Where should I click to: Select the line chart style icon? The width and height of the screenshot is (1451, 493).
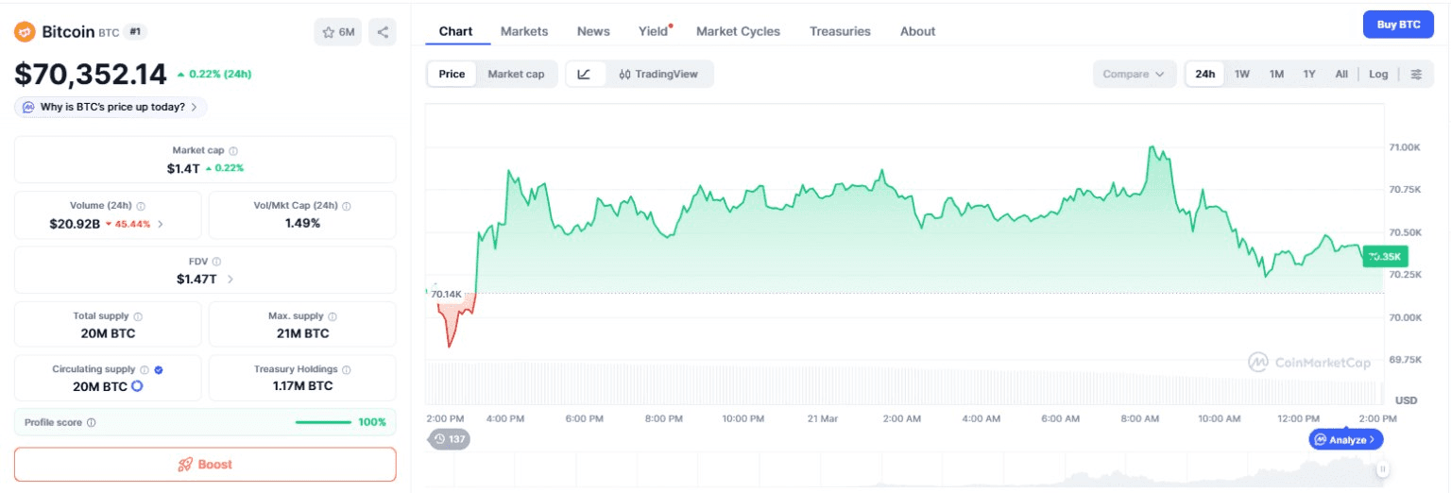[585, 74]
